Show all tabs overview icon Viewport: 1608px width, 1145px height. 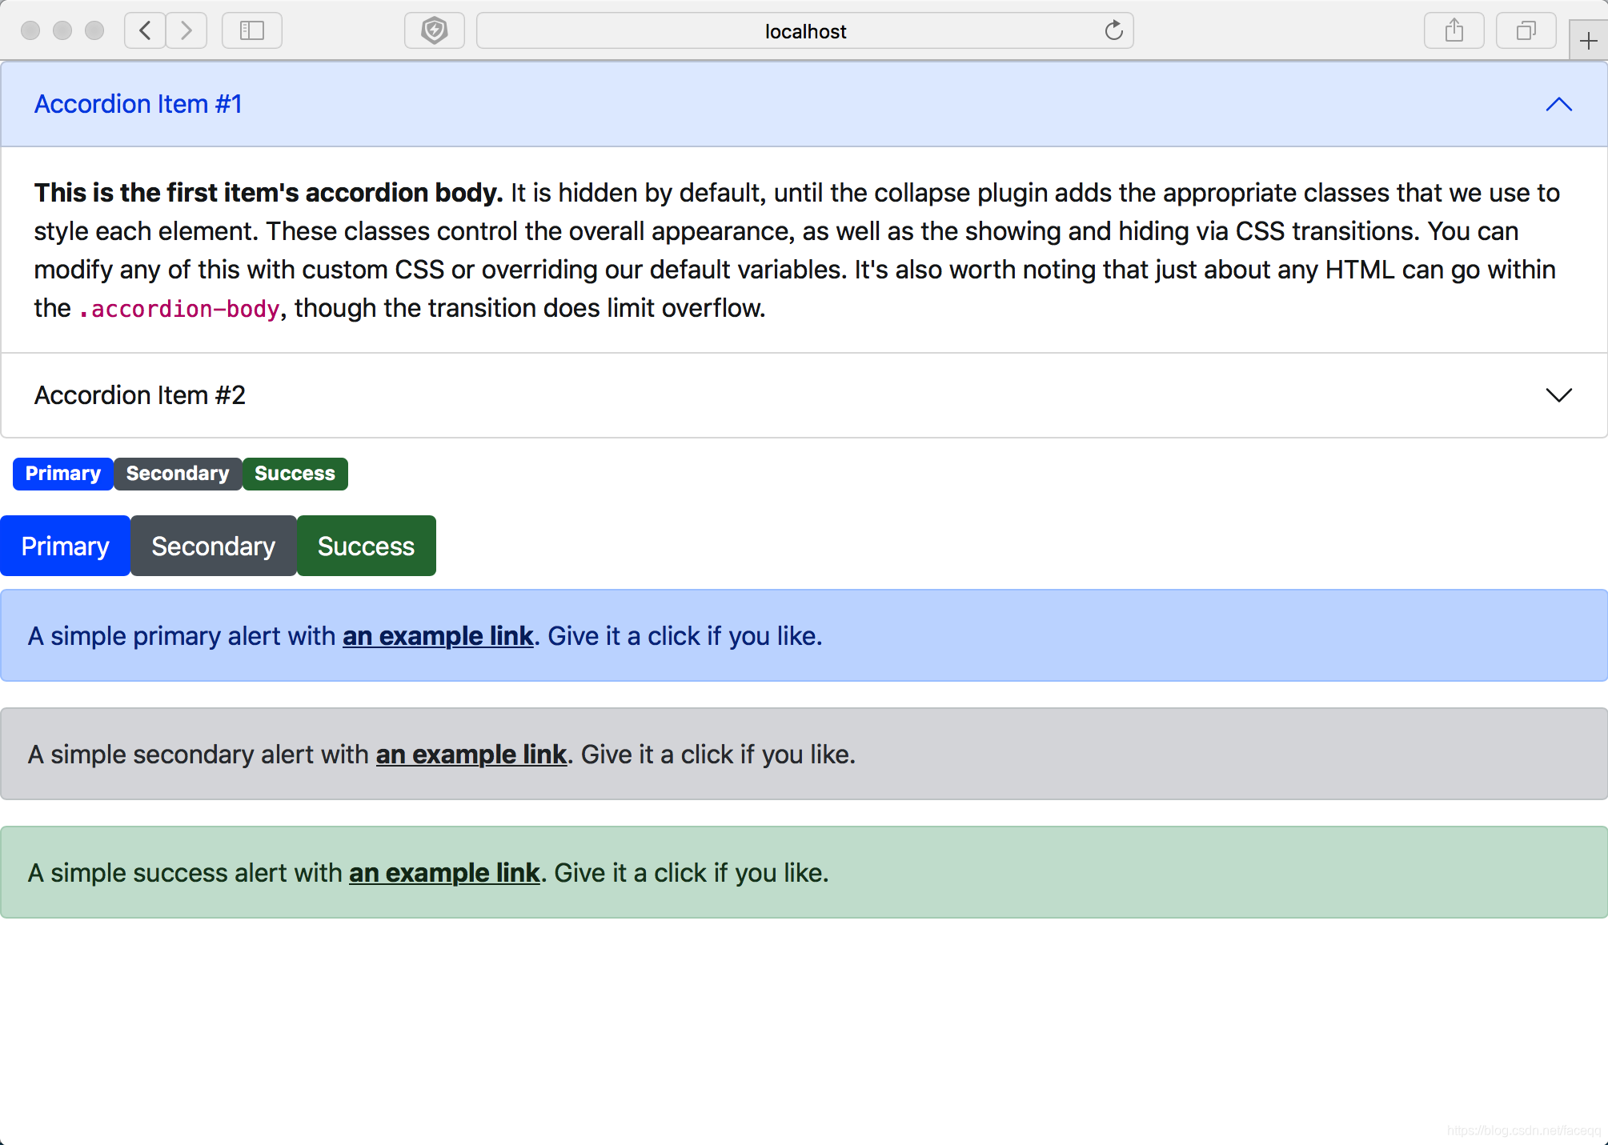pos(1526,30)
